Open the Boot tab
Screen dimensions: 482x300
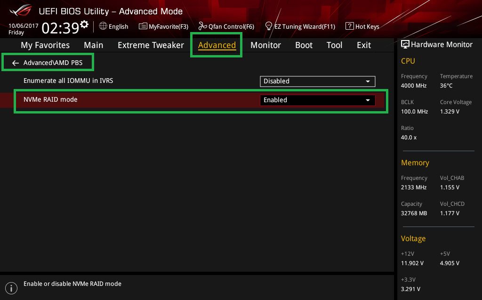click(x=304, y=45)
